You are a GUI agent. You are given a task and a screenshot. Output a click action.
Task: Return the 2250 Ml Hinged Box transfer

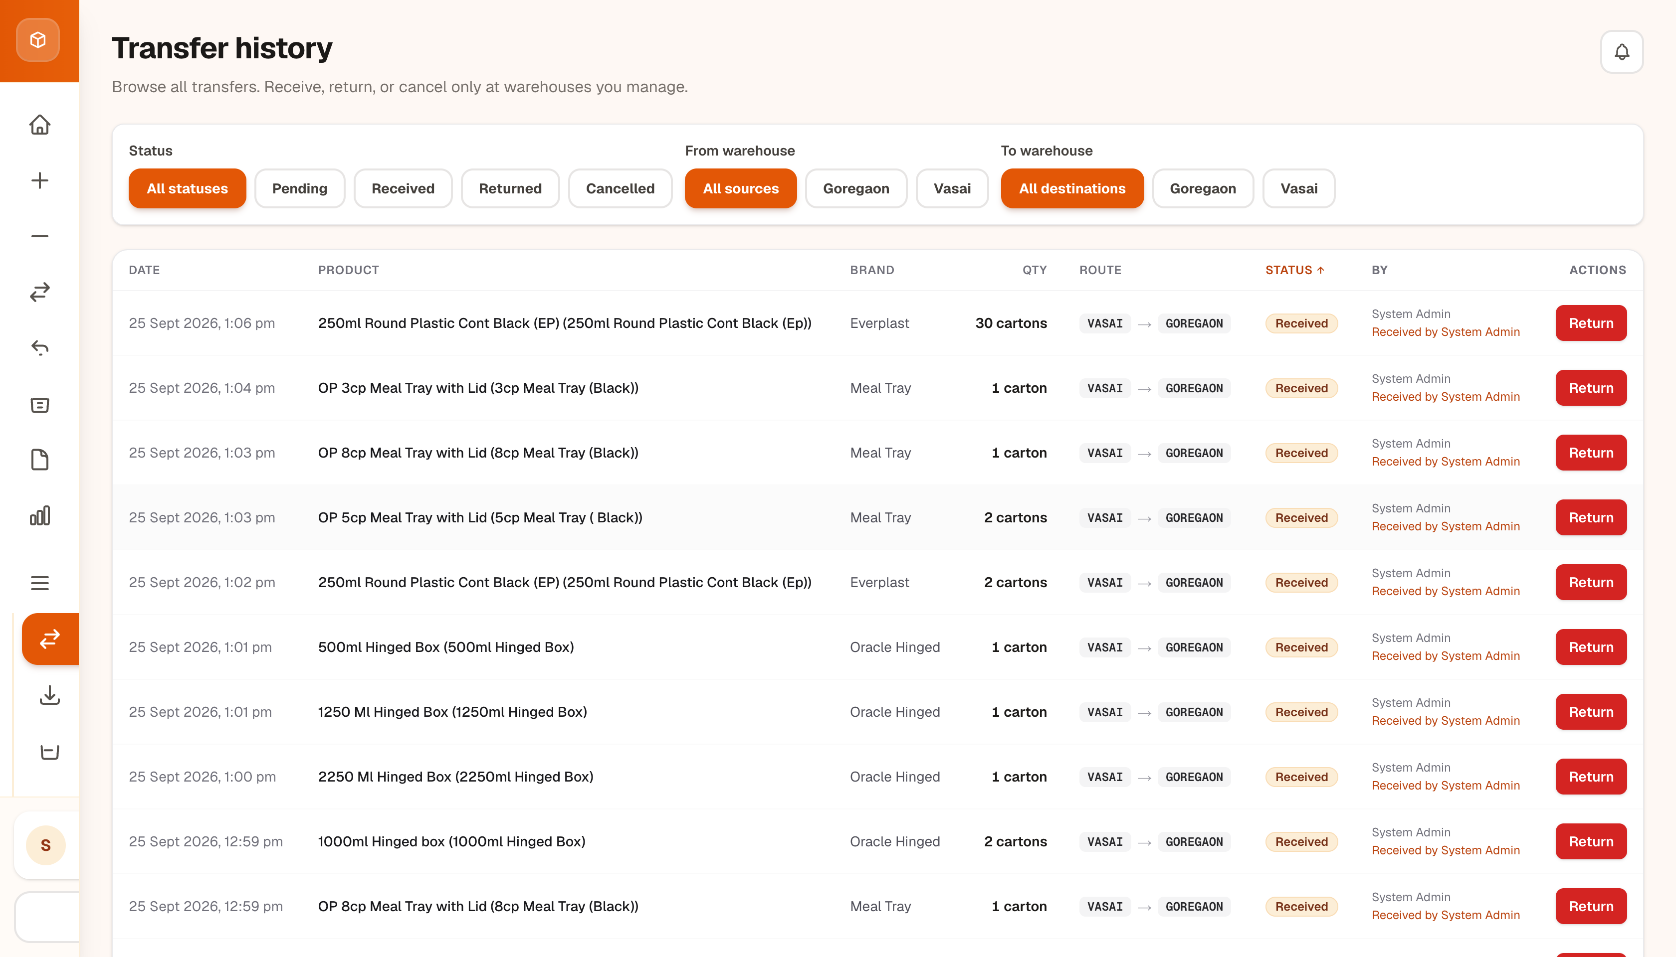point(1591,777)
